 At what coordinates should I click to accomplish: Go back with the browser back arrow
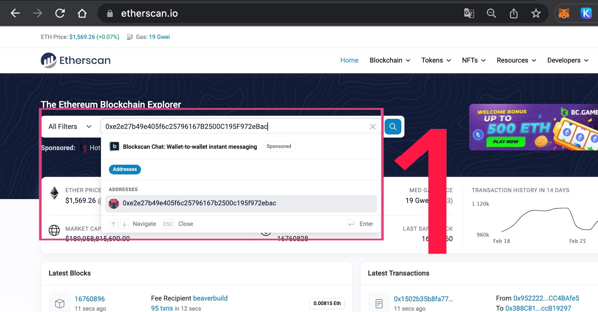click(x=15, y=13)
